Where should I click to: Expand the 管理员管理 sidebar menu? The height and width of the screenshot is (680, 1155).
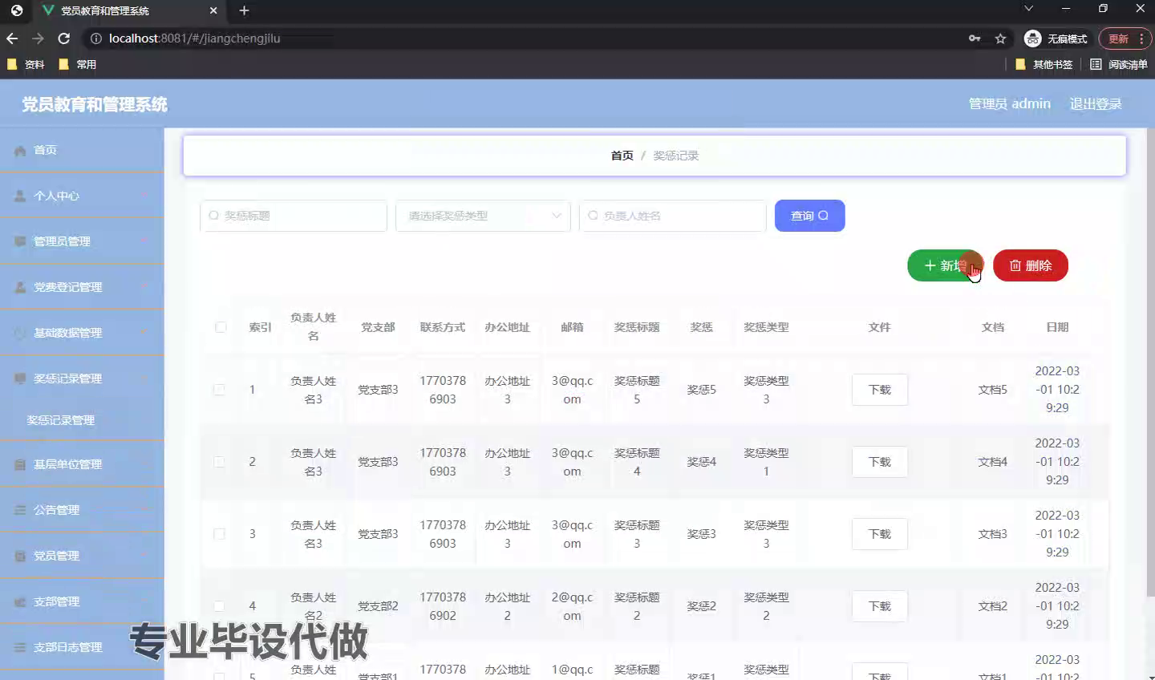pos(82,241)
